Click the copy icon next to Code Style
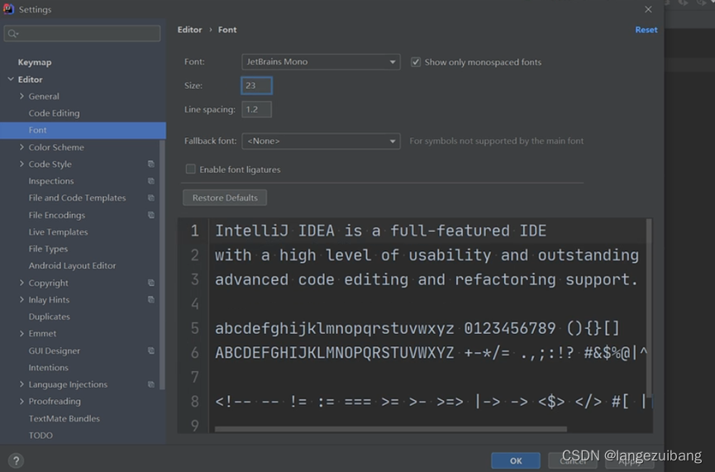715x472 pixels. pyautogui.click(x=151, y=164)
